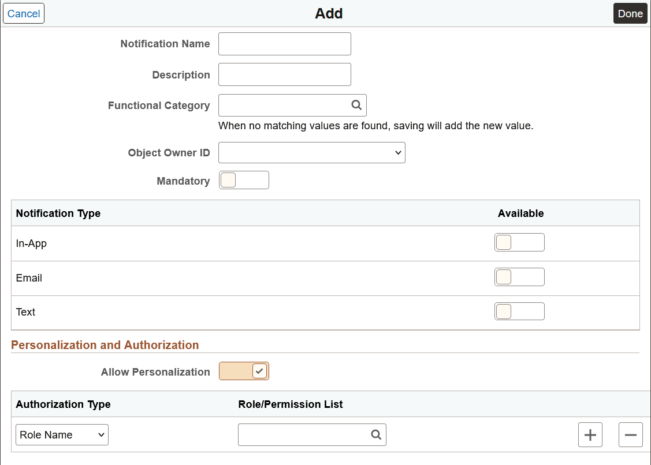
Task: Open the Role/Permission List lookup search icon
Action: (x=376, y=434)
